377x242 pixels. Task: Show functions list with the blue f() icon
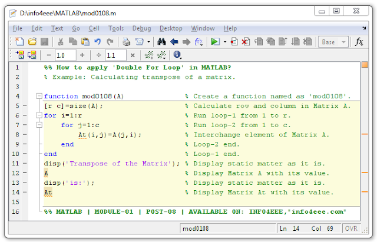199,42
